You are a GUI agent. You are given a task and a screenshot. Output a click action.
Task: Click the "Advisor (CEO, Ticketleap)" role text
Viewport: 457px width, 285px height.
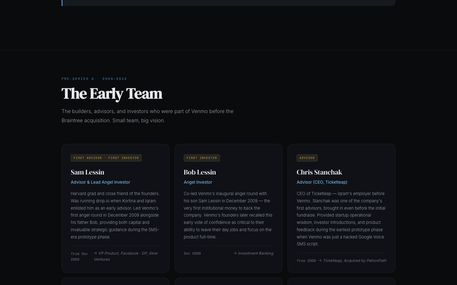322,182
